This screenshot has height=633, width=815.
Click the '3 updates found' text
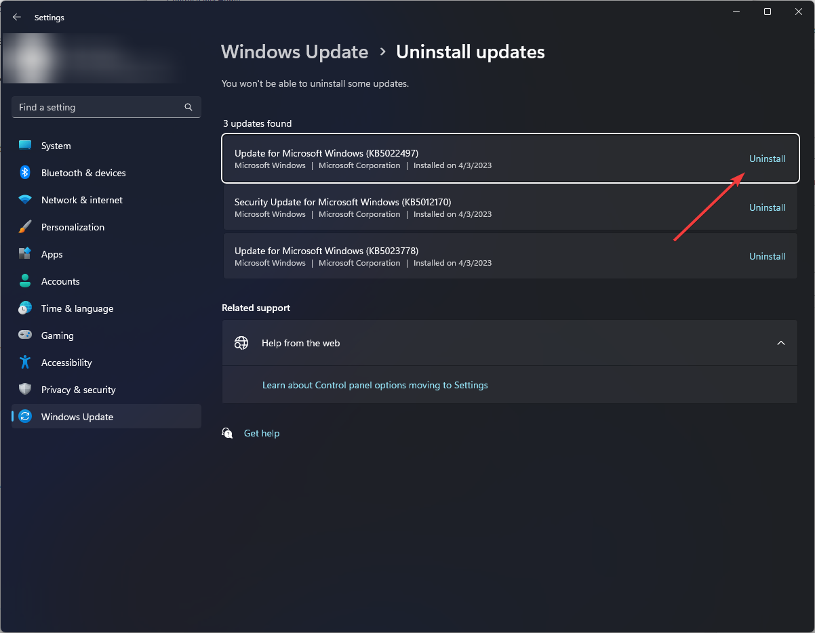[x=258, y=123]
